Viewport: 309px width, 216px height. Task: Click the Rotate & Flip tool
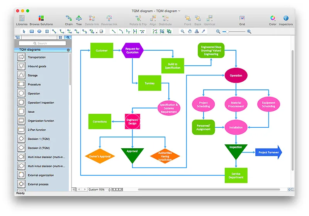coord(138,21)
